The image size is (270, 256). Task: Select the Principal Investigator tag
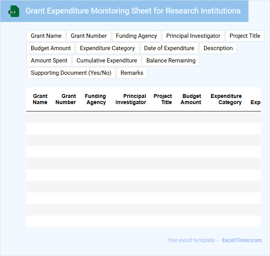193,36
